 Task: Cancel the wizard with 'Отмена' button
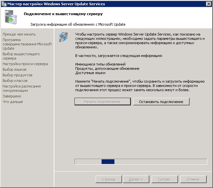(x=193, y=179)
